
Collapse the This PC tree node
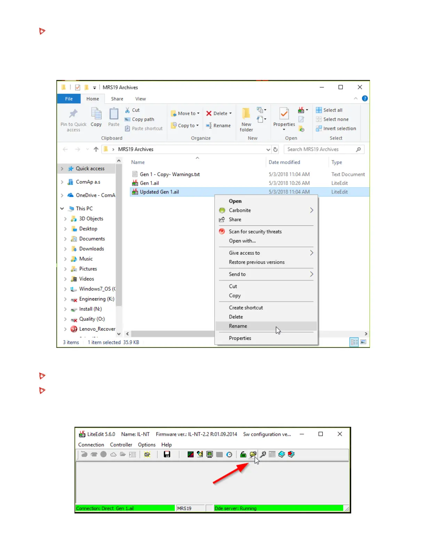point(62,209)
